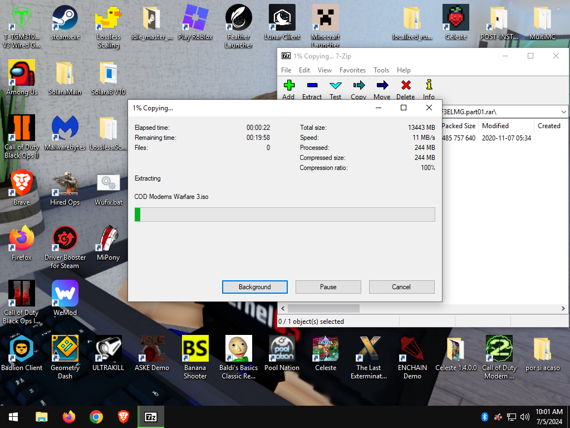
Task: Open the File menu in 7-Zip
Action: click(x=286, y=70)
